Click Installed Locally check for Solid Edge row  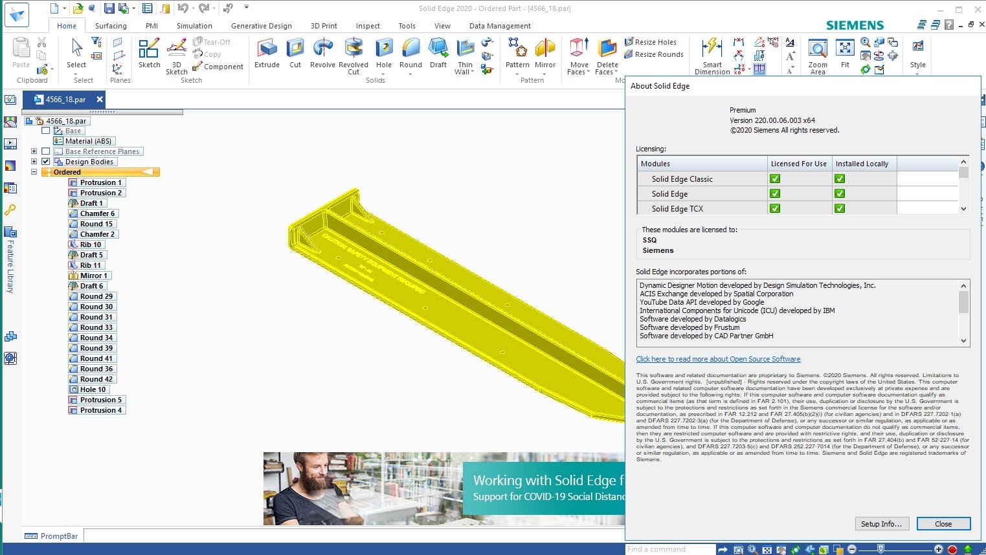pos(840,194)
